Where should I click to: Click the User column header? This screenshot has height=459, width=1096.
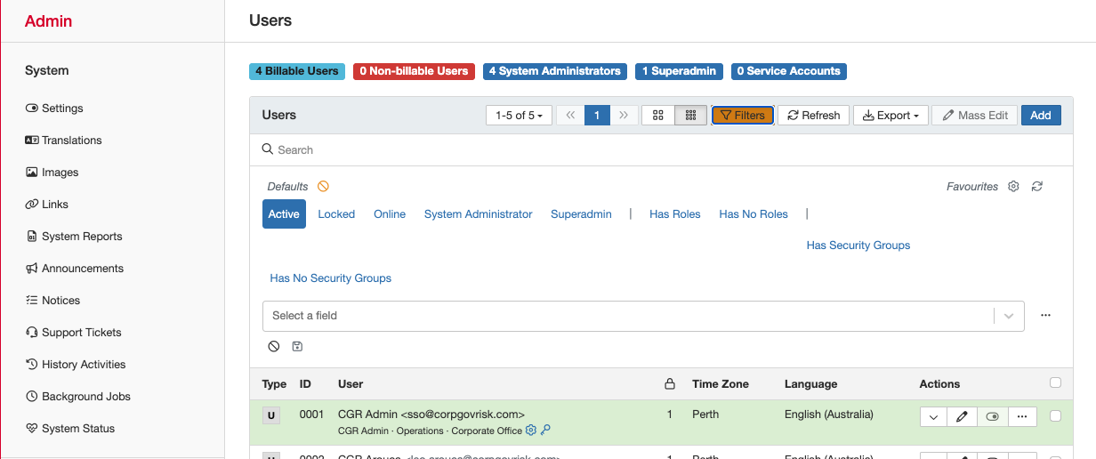pos(351,384)
